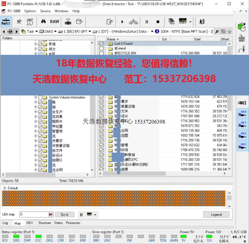Uncheck the 蓝图及设计通知(归档) folder checkbox
This screenshot has height=244, width=249.
[x=101, y=165]
